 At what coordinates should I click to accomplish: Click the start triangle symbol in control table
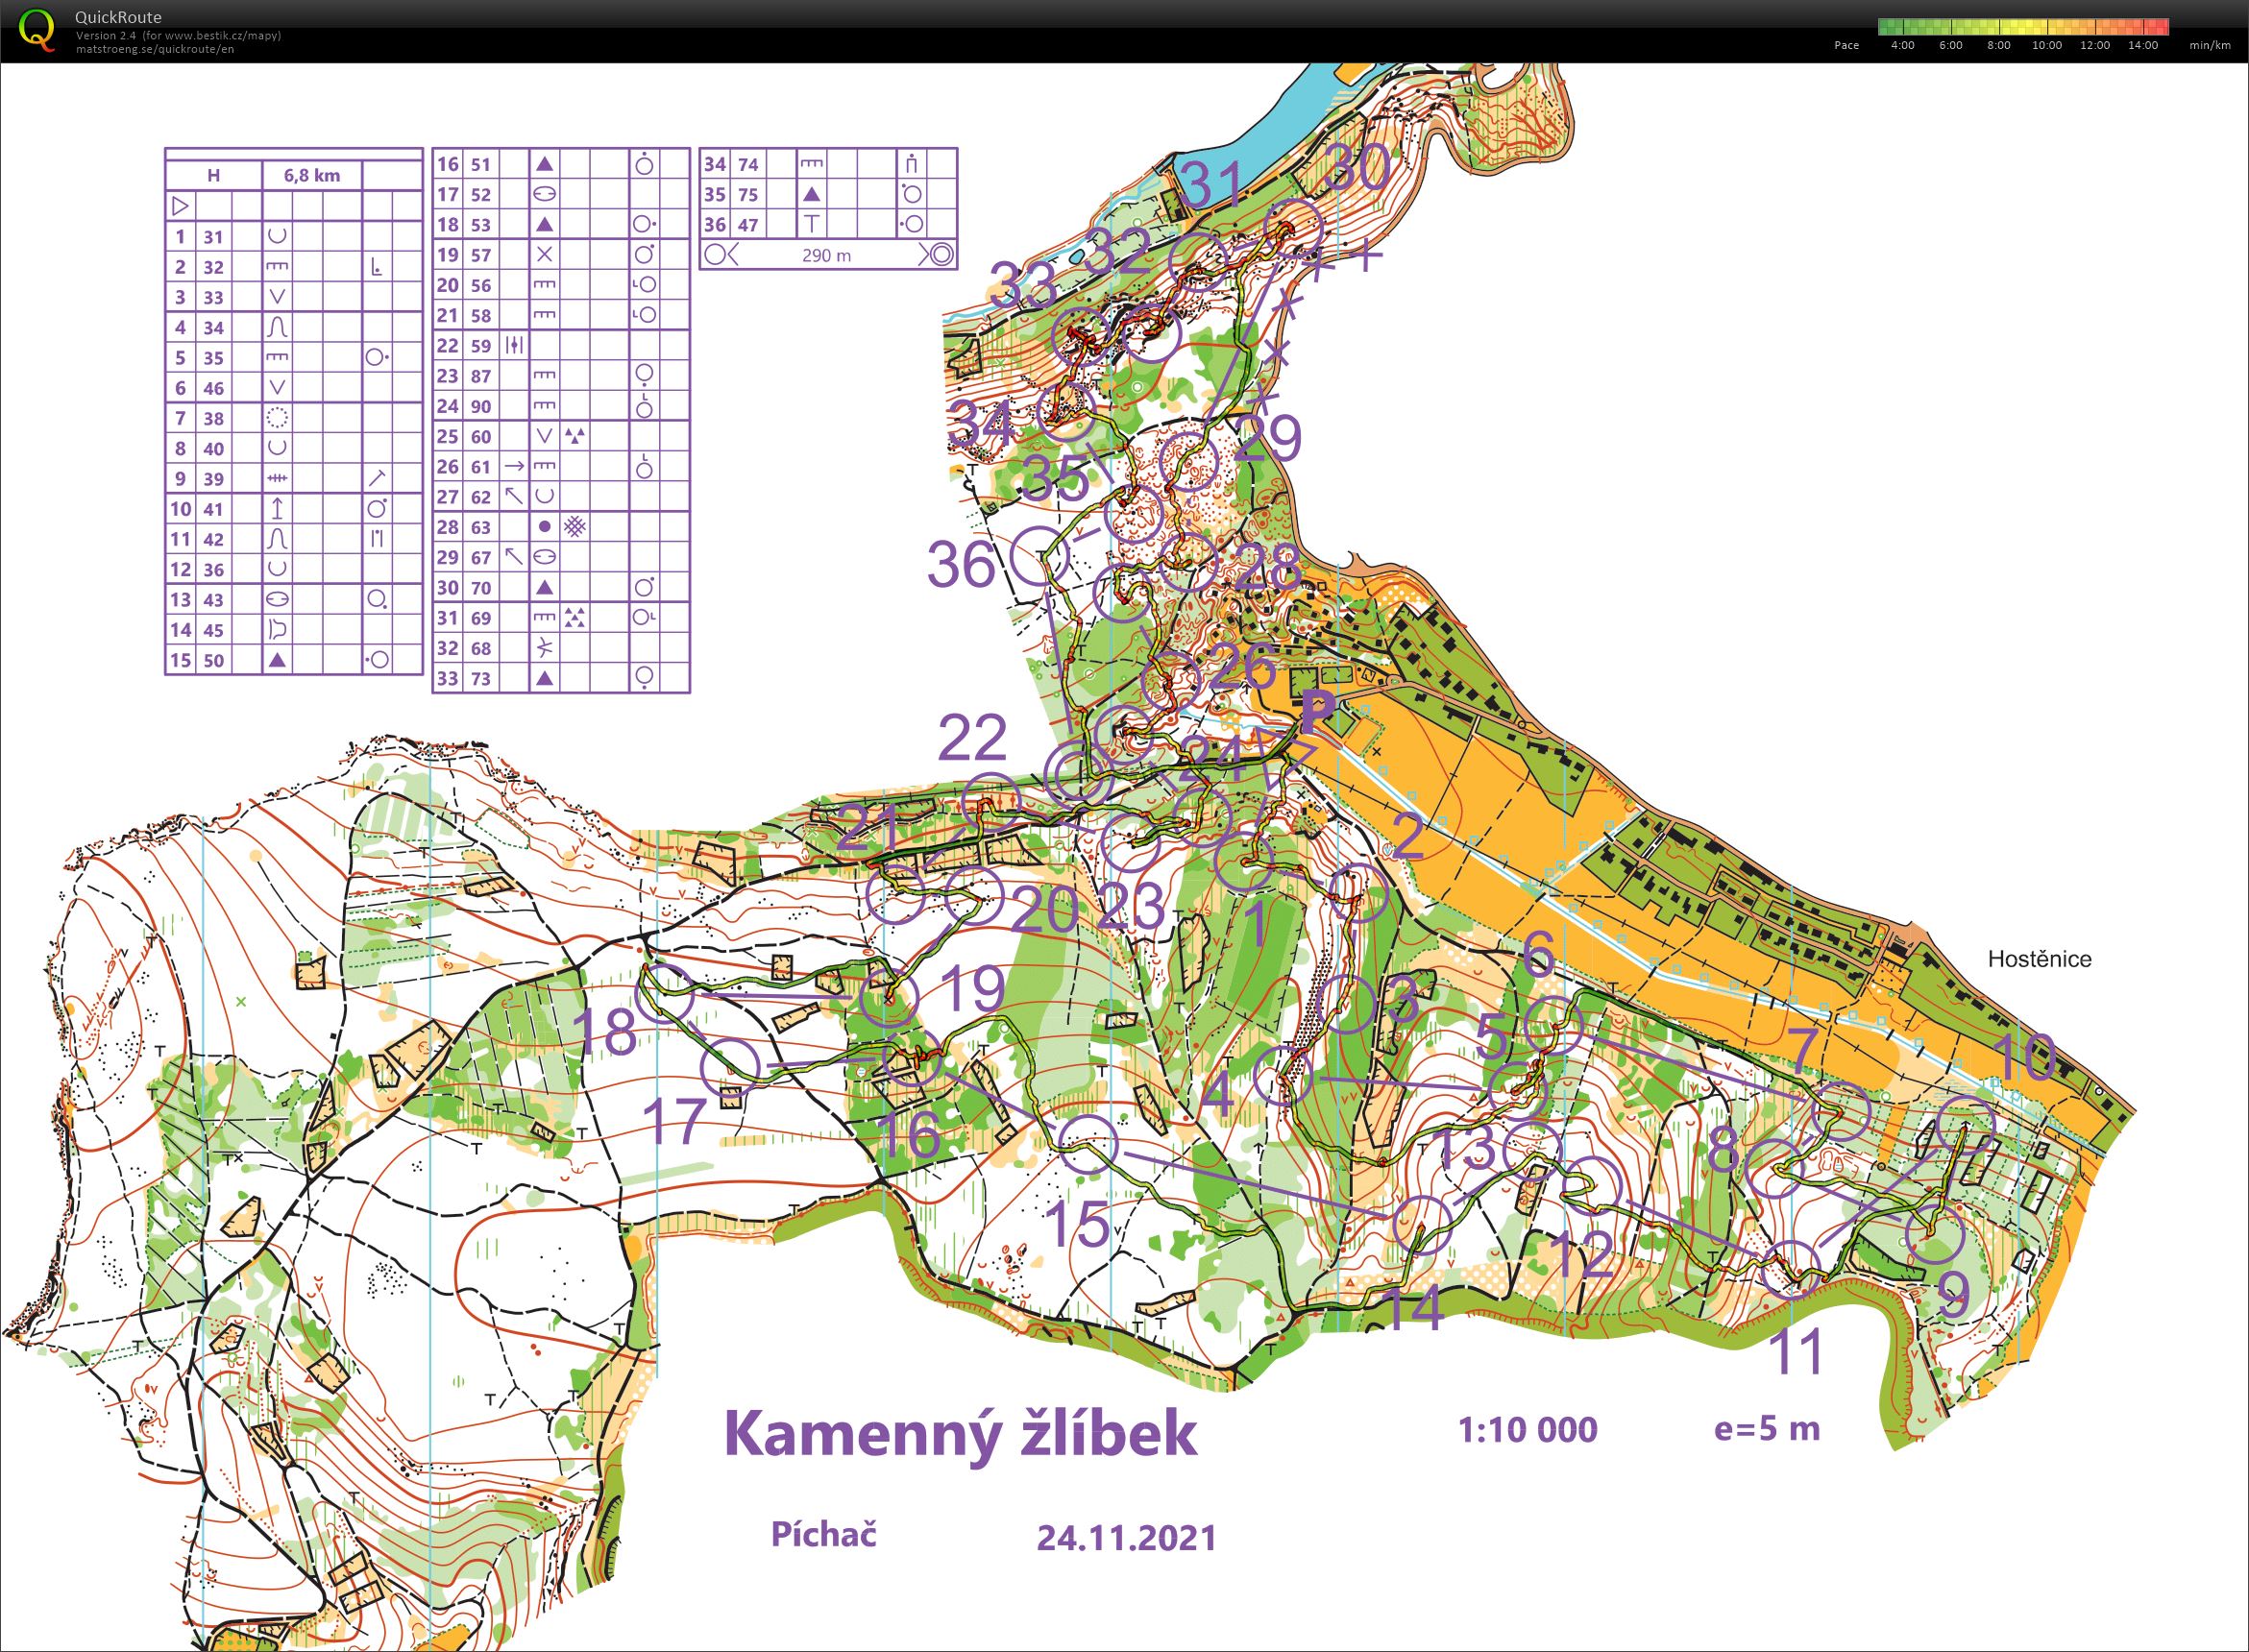(x=180, y=206)
